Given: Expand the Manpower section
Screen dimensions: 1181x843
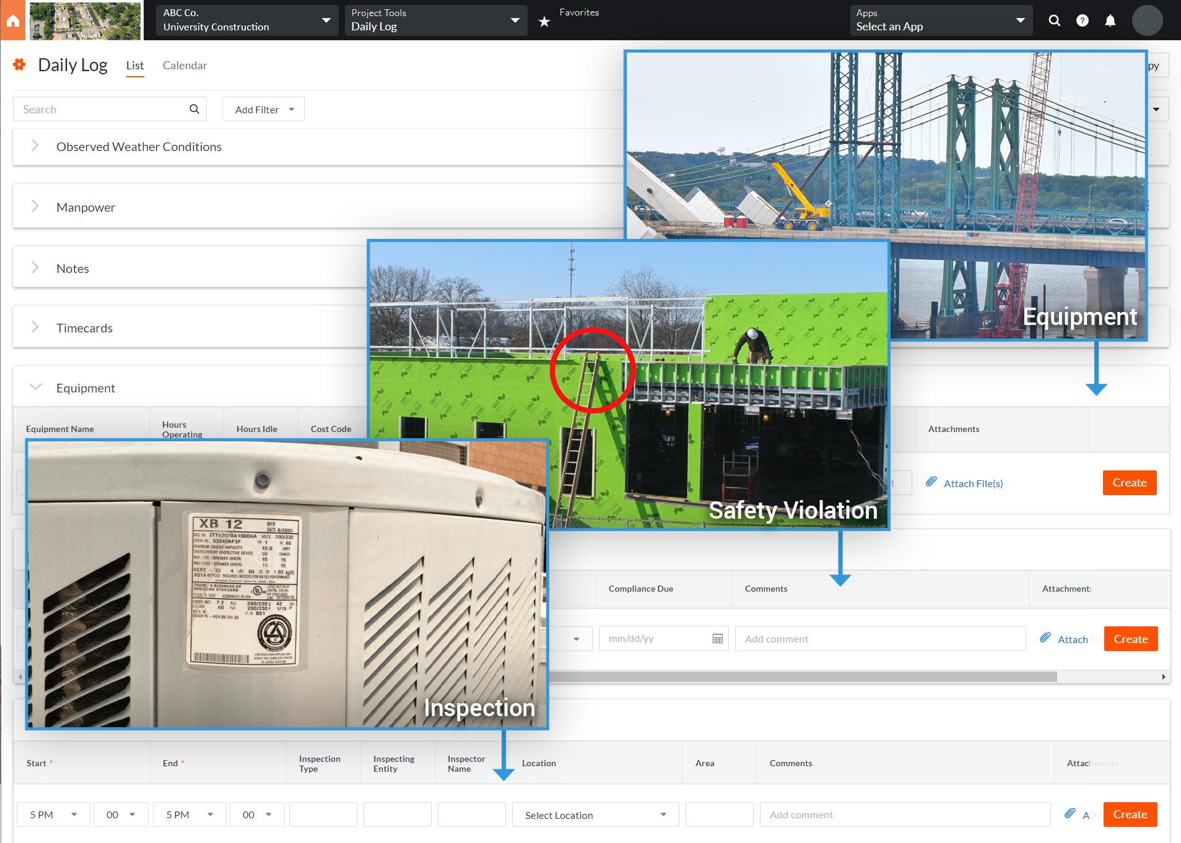Looking at the screenshot, I should (x=35, y=207).
